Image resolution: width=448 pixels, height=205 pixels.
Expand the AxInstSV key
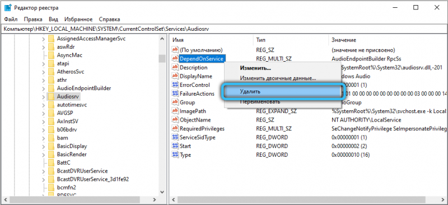44,121
